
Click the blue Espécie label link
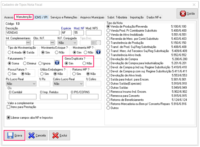coord(66,28)
